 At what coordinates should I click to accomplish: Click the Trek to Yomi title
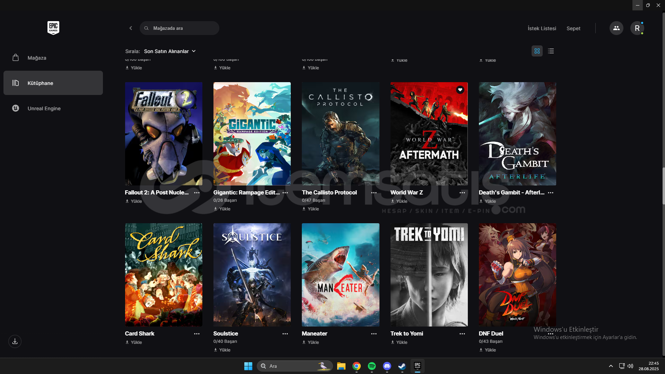point(407,334)
